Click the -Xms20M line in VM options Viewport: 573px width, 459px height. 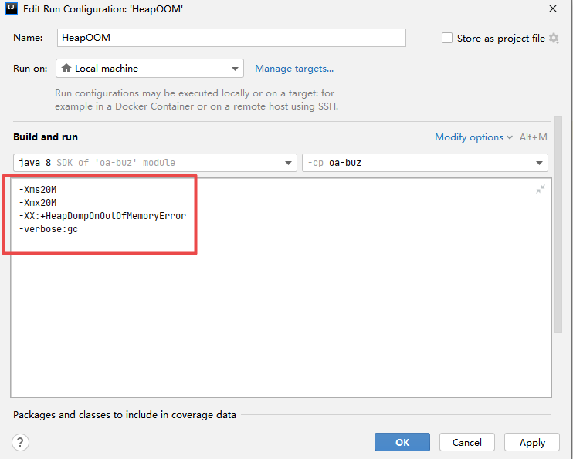click(x=38, y=190)
